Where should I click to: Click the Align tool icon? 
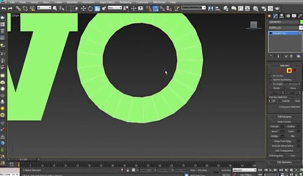[218, 8]
